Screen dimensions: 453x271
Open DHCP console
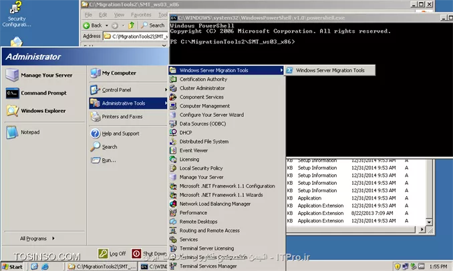click(186, 132)
